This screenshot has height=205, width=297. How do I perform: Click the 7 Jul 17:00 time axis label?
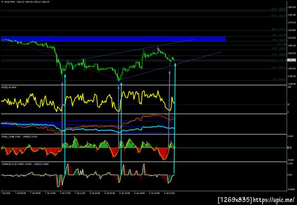[x=65, y=193]
